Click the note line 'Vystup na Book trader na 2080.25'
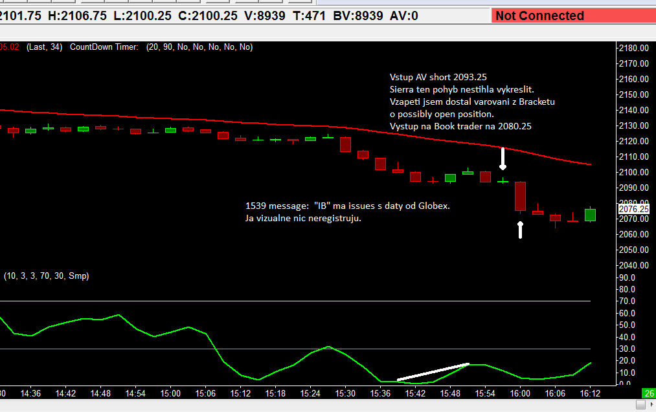Image resolution: width=656 pixels, height=412 pixels. (x=460, y=126)
